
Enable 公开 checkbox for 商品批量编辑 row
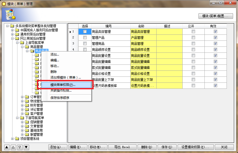[x=193, y=62]
